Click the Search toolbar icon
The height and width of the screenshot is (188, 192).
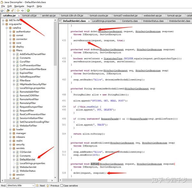tap(12, 11)
